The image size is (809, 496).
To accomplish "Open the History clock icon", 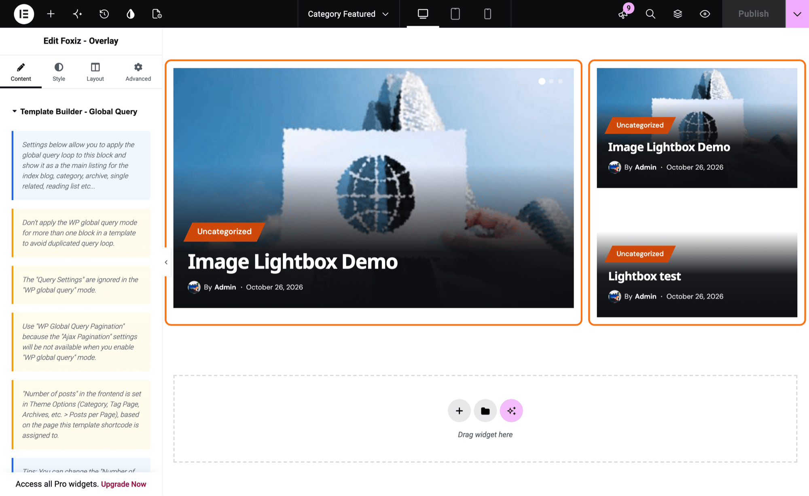I will pos(104,14).
